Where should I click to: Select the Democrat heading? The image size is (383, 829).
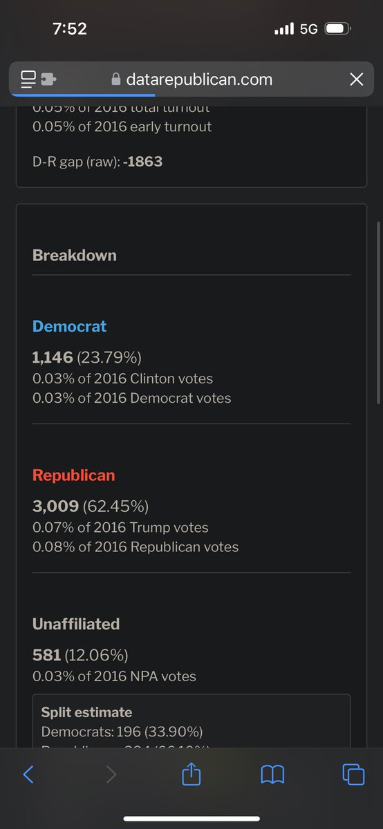coord(69,326)
